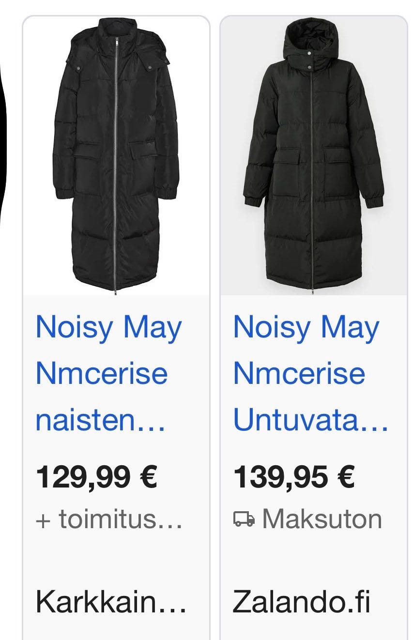
Task: Visit the Zalando.fi seller name
Action: (x=302, y=602)
